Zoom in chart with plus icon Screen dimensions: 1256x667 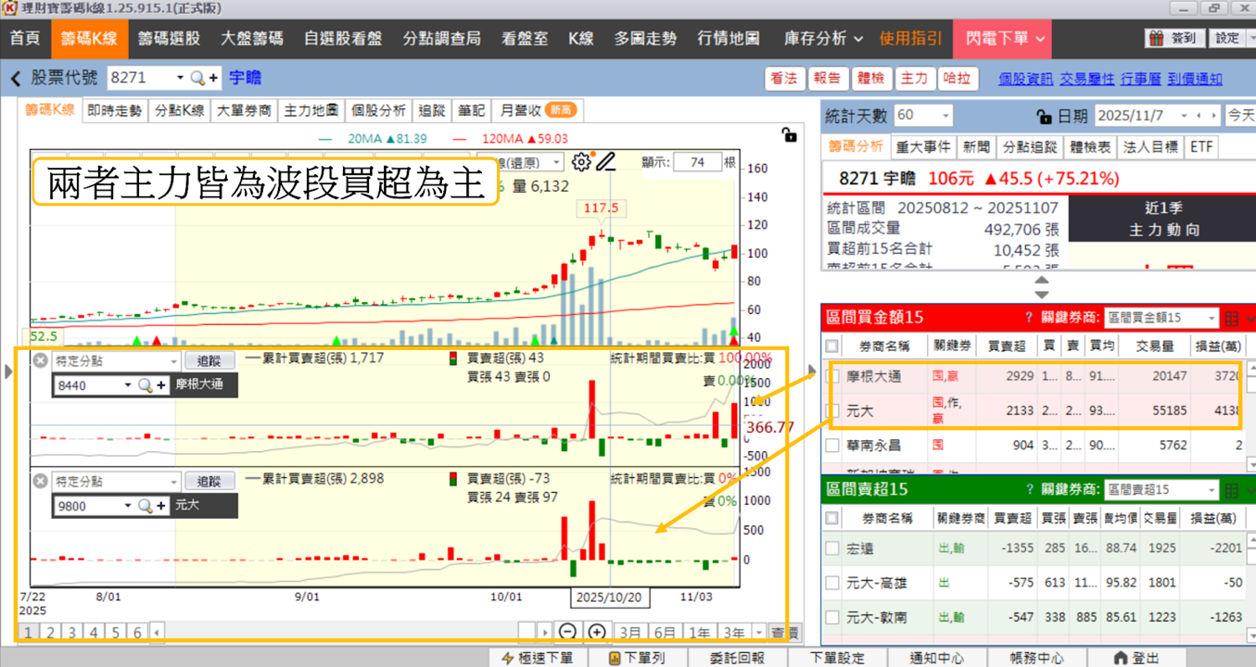pyautogui.click(x=597, y=633)
